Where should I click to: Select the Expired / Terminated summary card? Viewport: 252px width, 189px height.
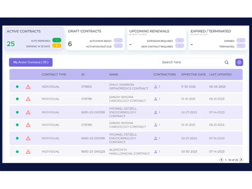(x=218, y=38)
